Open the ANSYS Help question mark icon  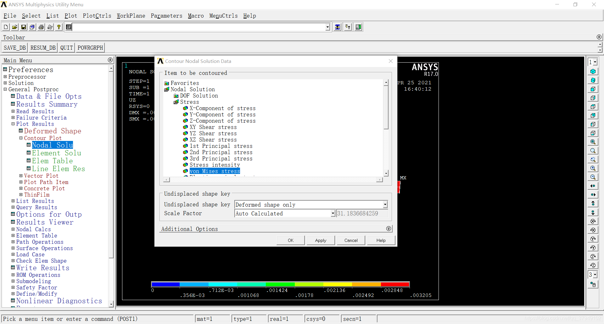pyautogui.click(x=59, y=27)
